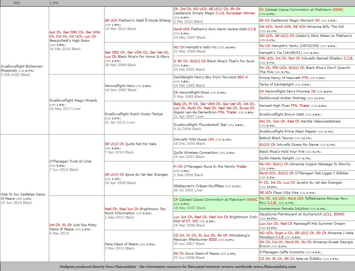Screen dimensions: 355x271
Task: Select "Whizzbang's Mexican Afterburner"
Action: [x=211, y=237]
